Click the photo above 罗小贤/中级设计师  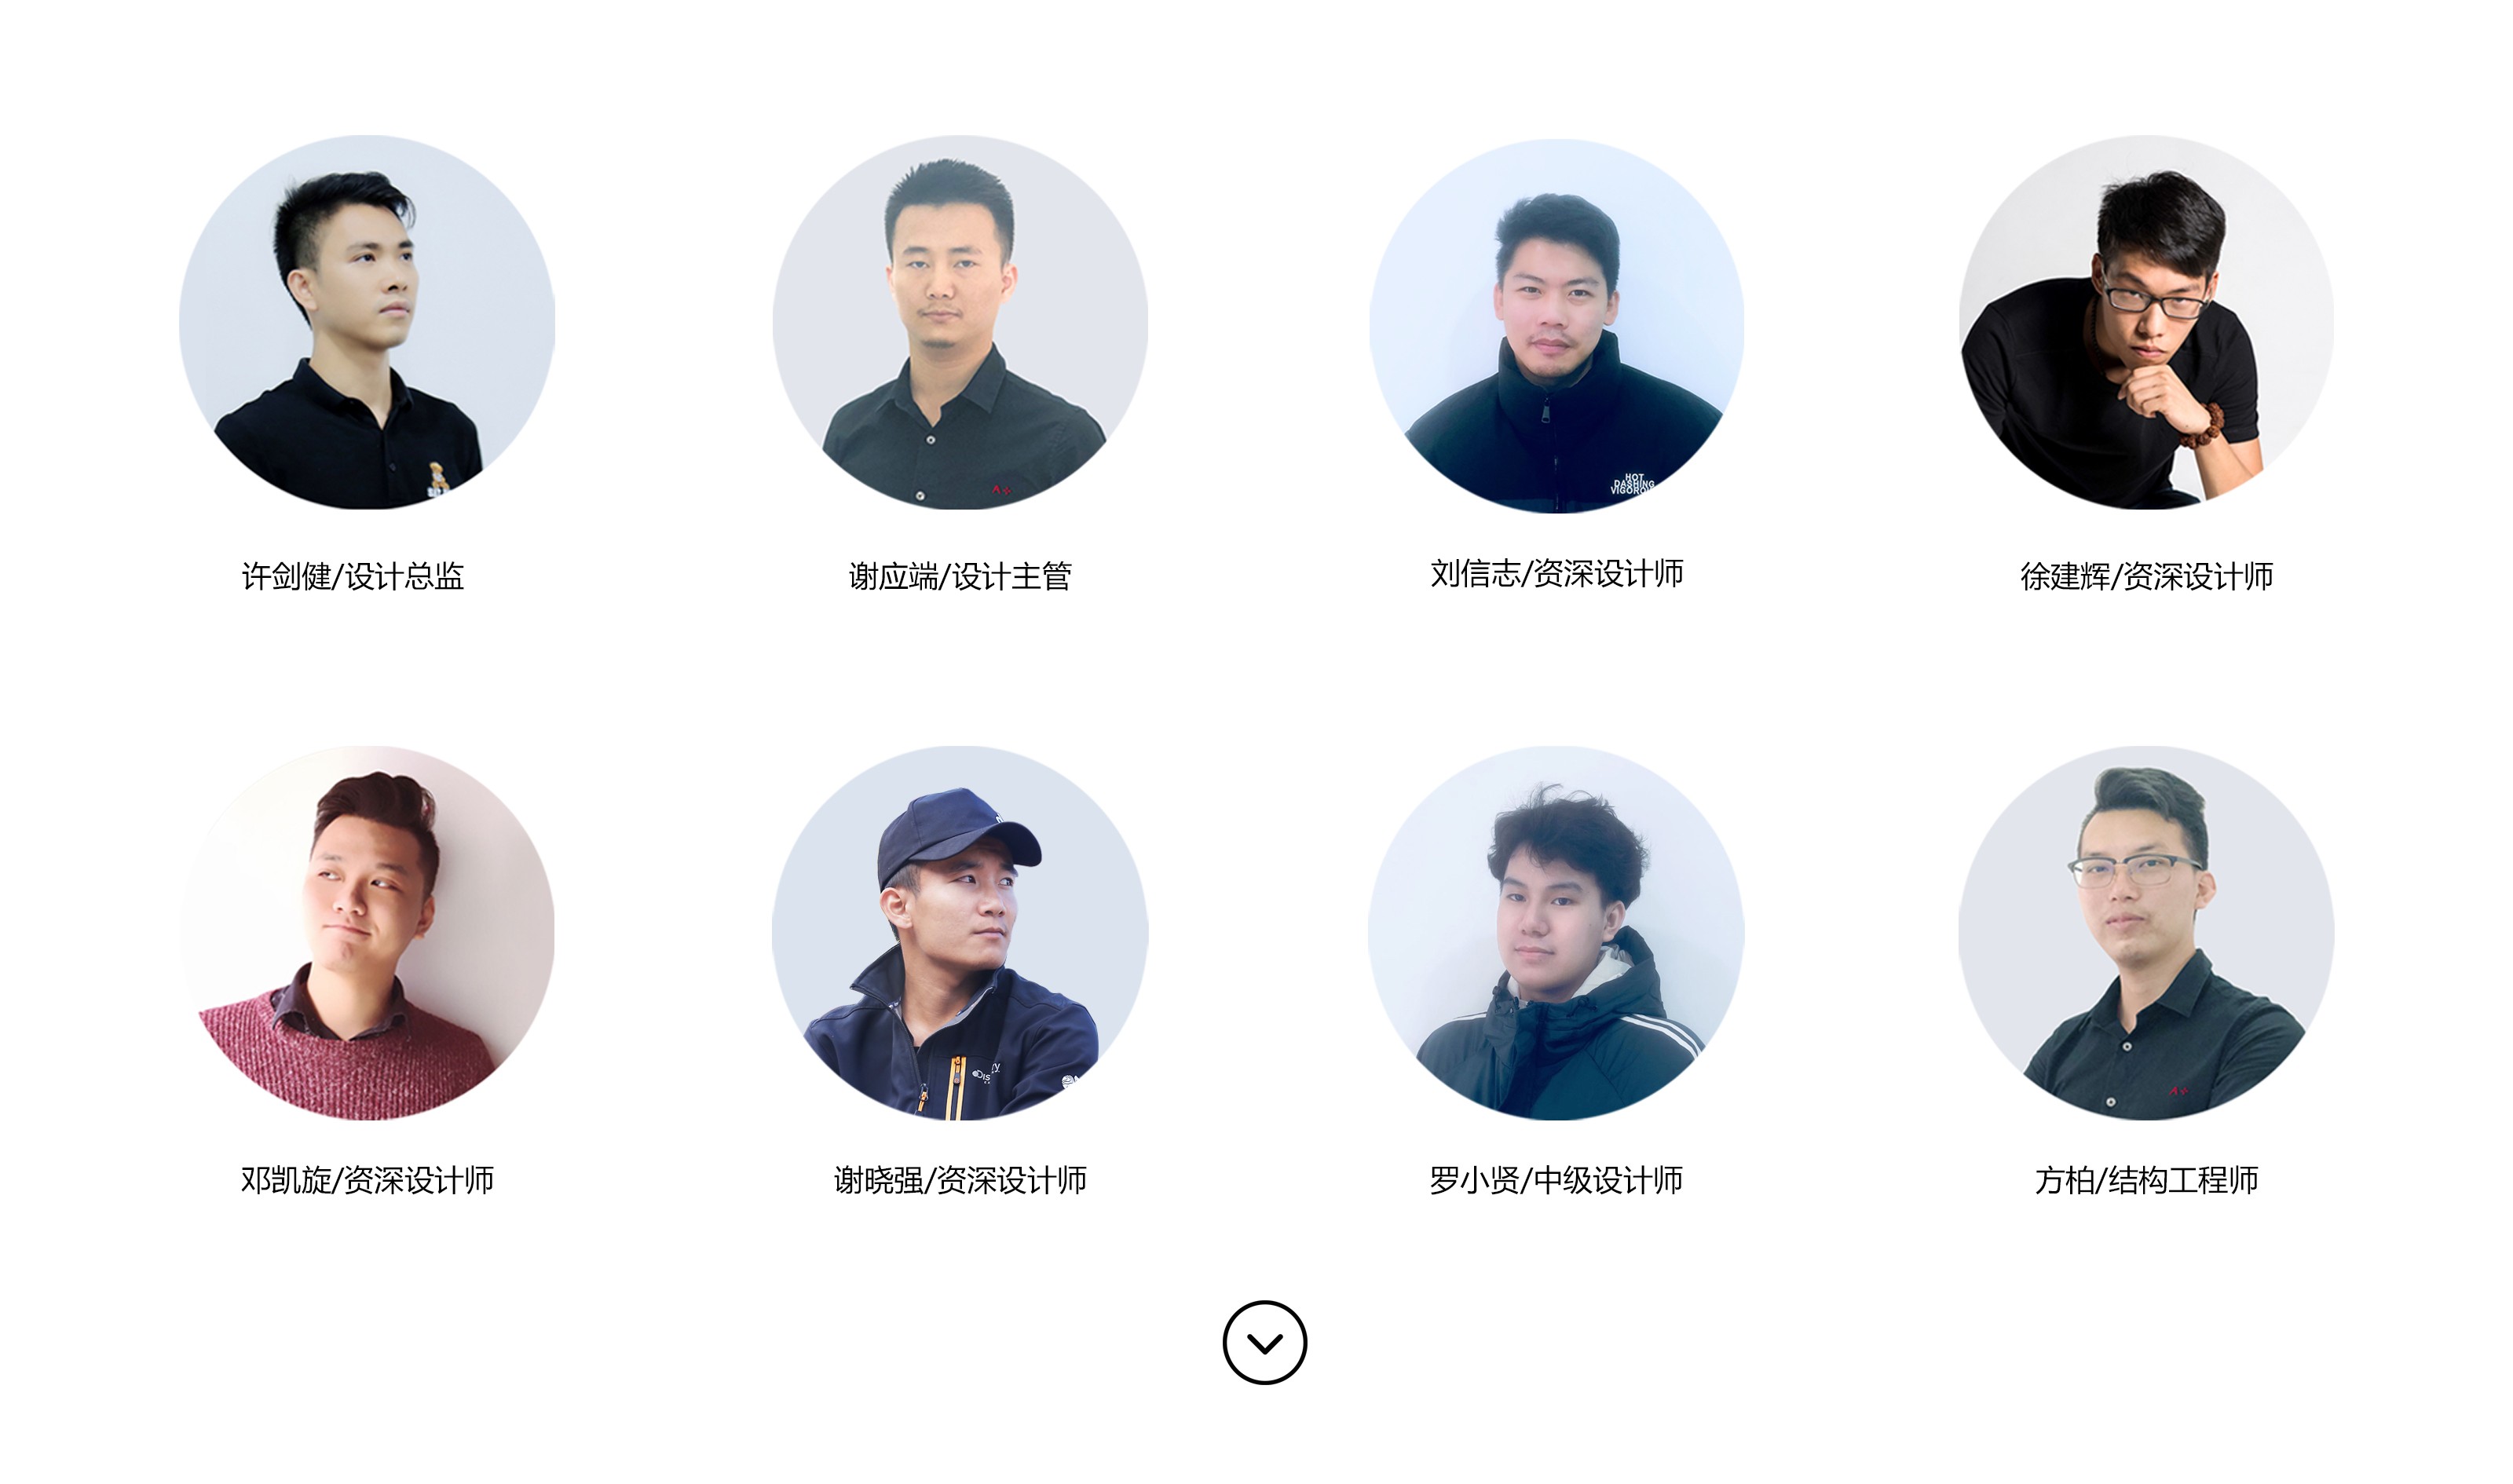point(1556,932)
